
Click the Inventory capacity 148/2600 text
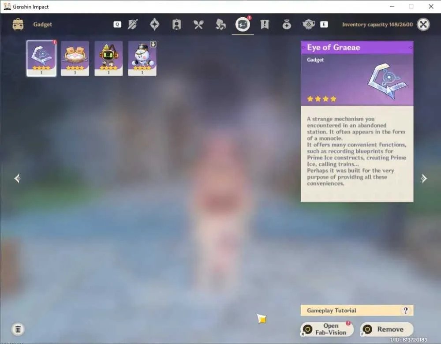(377, 24)
